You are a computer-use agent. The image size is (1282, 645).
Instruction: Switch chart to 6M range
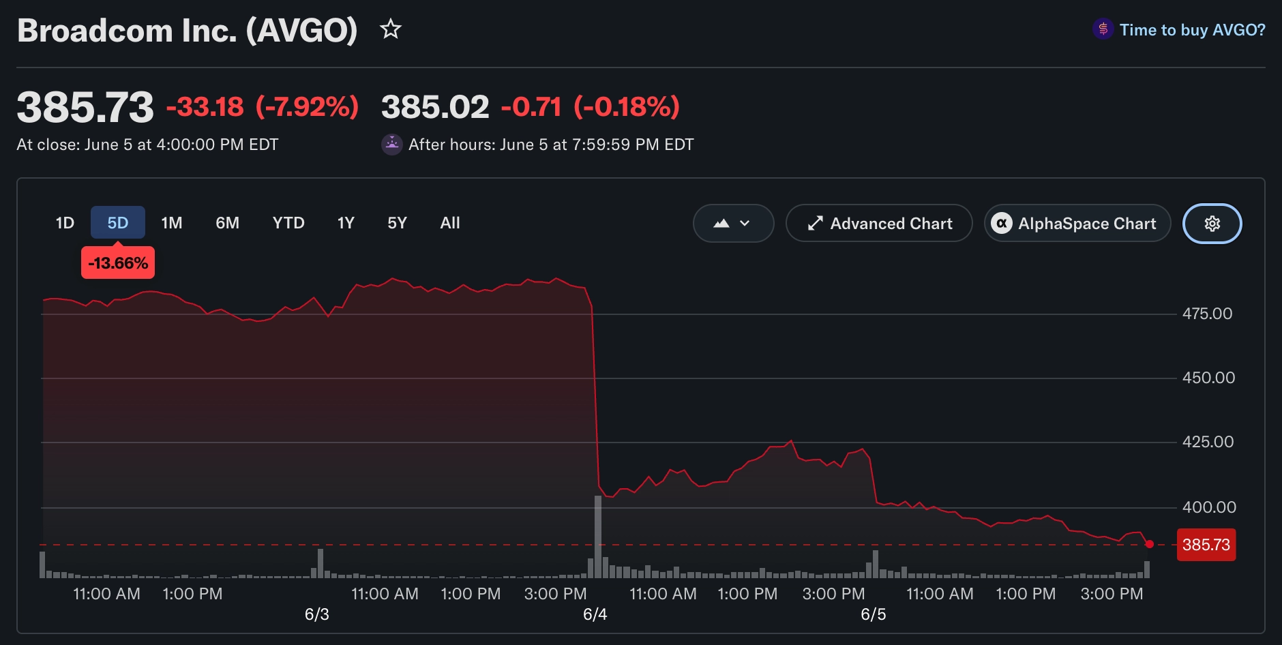(x=227, y=223)
